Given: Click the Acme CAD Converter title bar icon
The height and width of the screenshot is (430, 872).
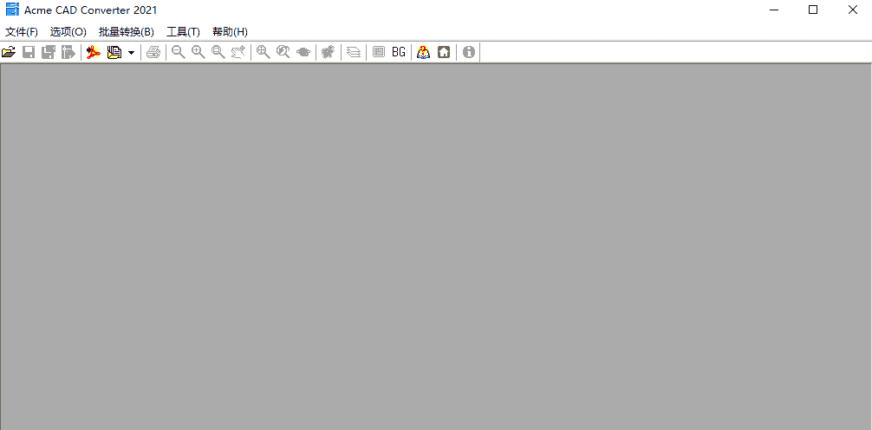Looking at the screenshot, I should [x=12, y=10].
